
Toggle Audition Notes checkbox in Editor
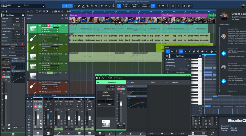tap(190, 63)
